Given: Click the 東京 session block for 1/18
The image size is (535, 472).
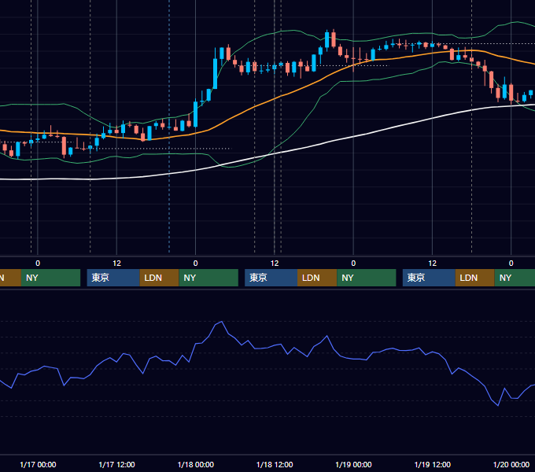Looking at the screenshot, I should tap(271, 278).
